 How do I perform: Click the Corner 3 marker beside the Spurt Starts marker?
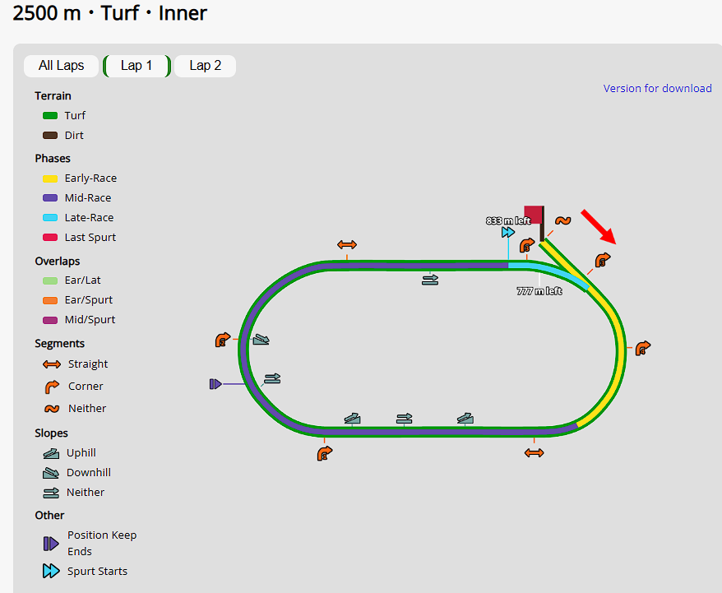coord(527,245)
